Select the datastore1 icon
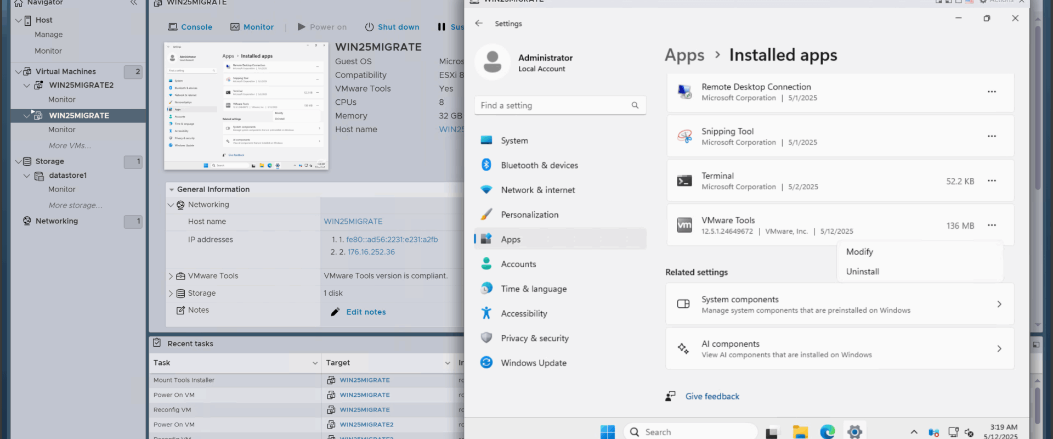The width and height of the screenshot is (1053, 439). (x=39, y=176)
